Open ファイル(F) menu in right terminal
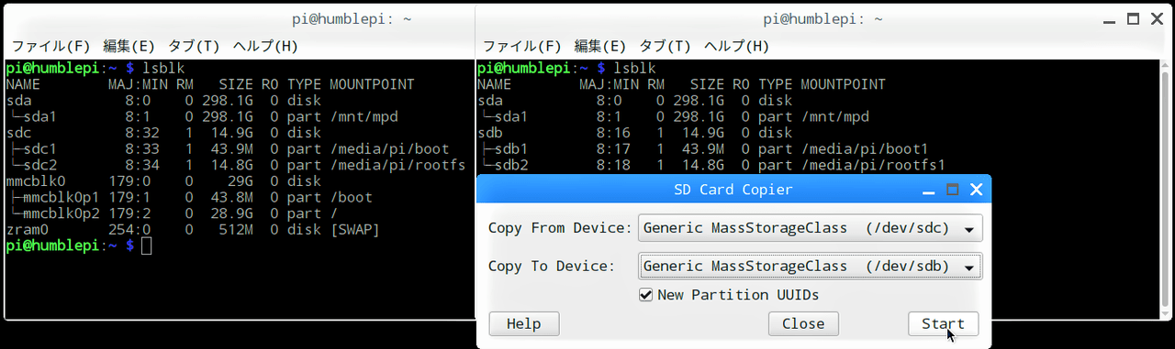The width and height of the screenshot is (1175, 349). pos(522,46)
